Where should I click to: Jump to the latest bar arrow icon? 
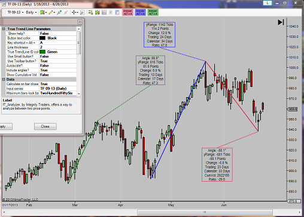(281, 22)
